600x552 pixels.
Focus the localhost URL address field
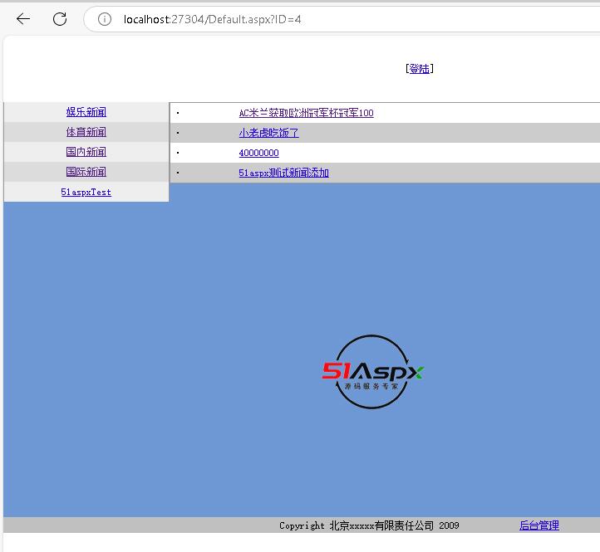coord(332,19)
